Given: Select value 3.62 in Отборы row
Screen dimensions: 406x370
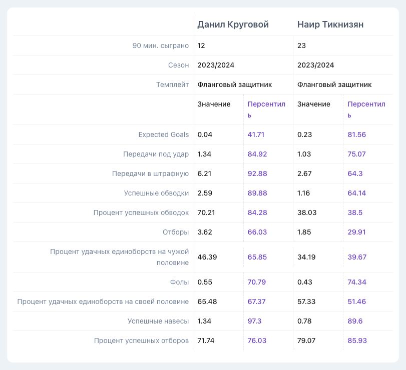Looking at the screenshot, I should pyautogui.click(x=205, y=232).
